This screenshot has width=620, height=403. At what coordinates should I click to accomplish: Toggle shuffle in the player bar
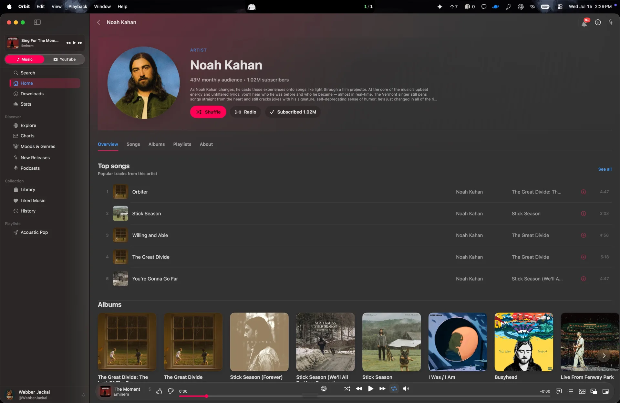(x=347, y=389)
